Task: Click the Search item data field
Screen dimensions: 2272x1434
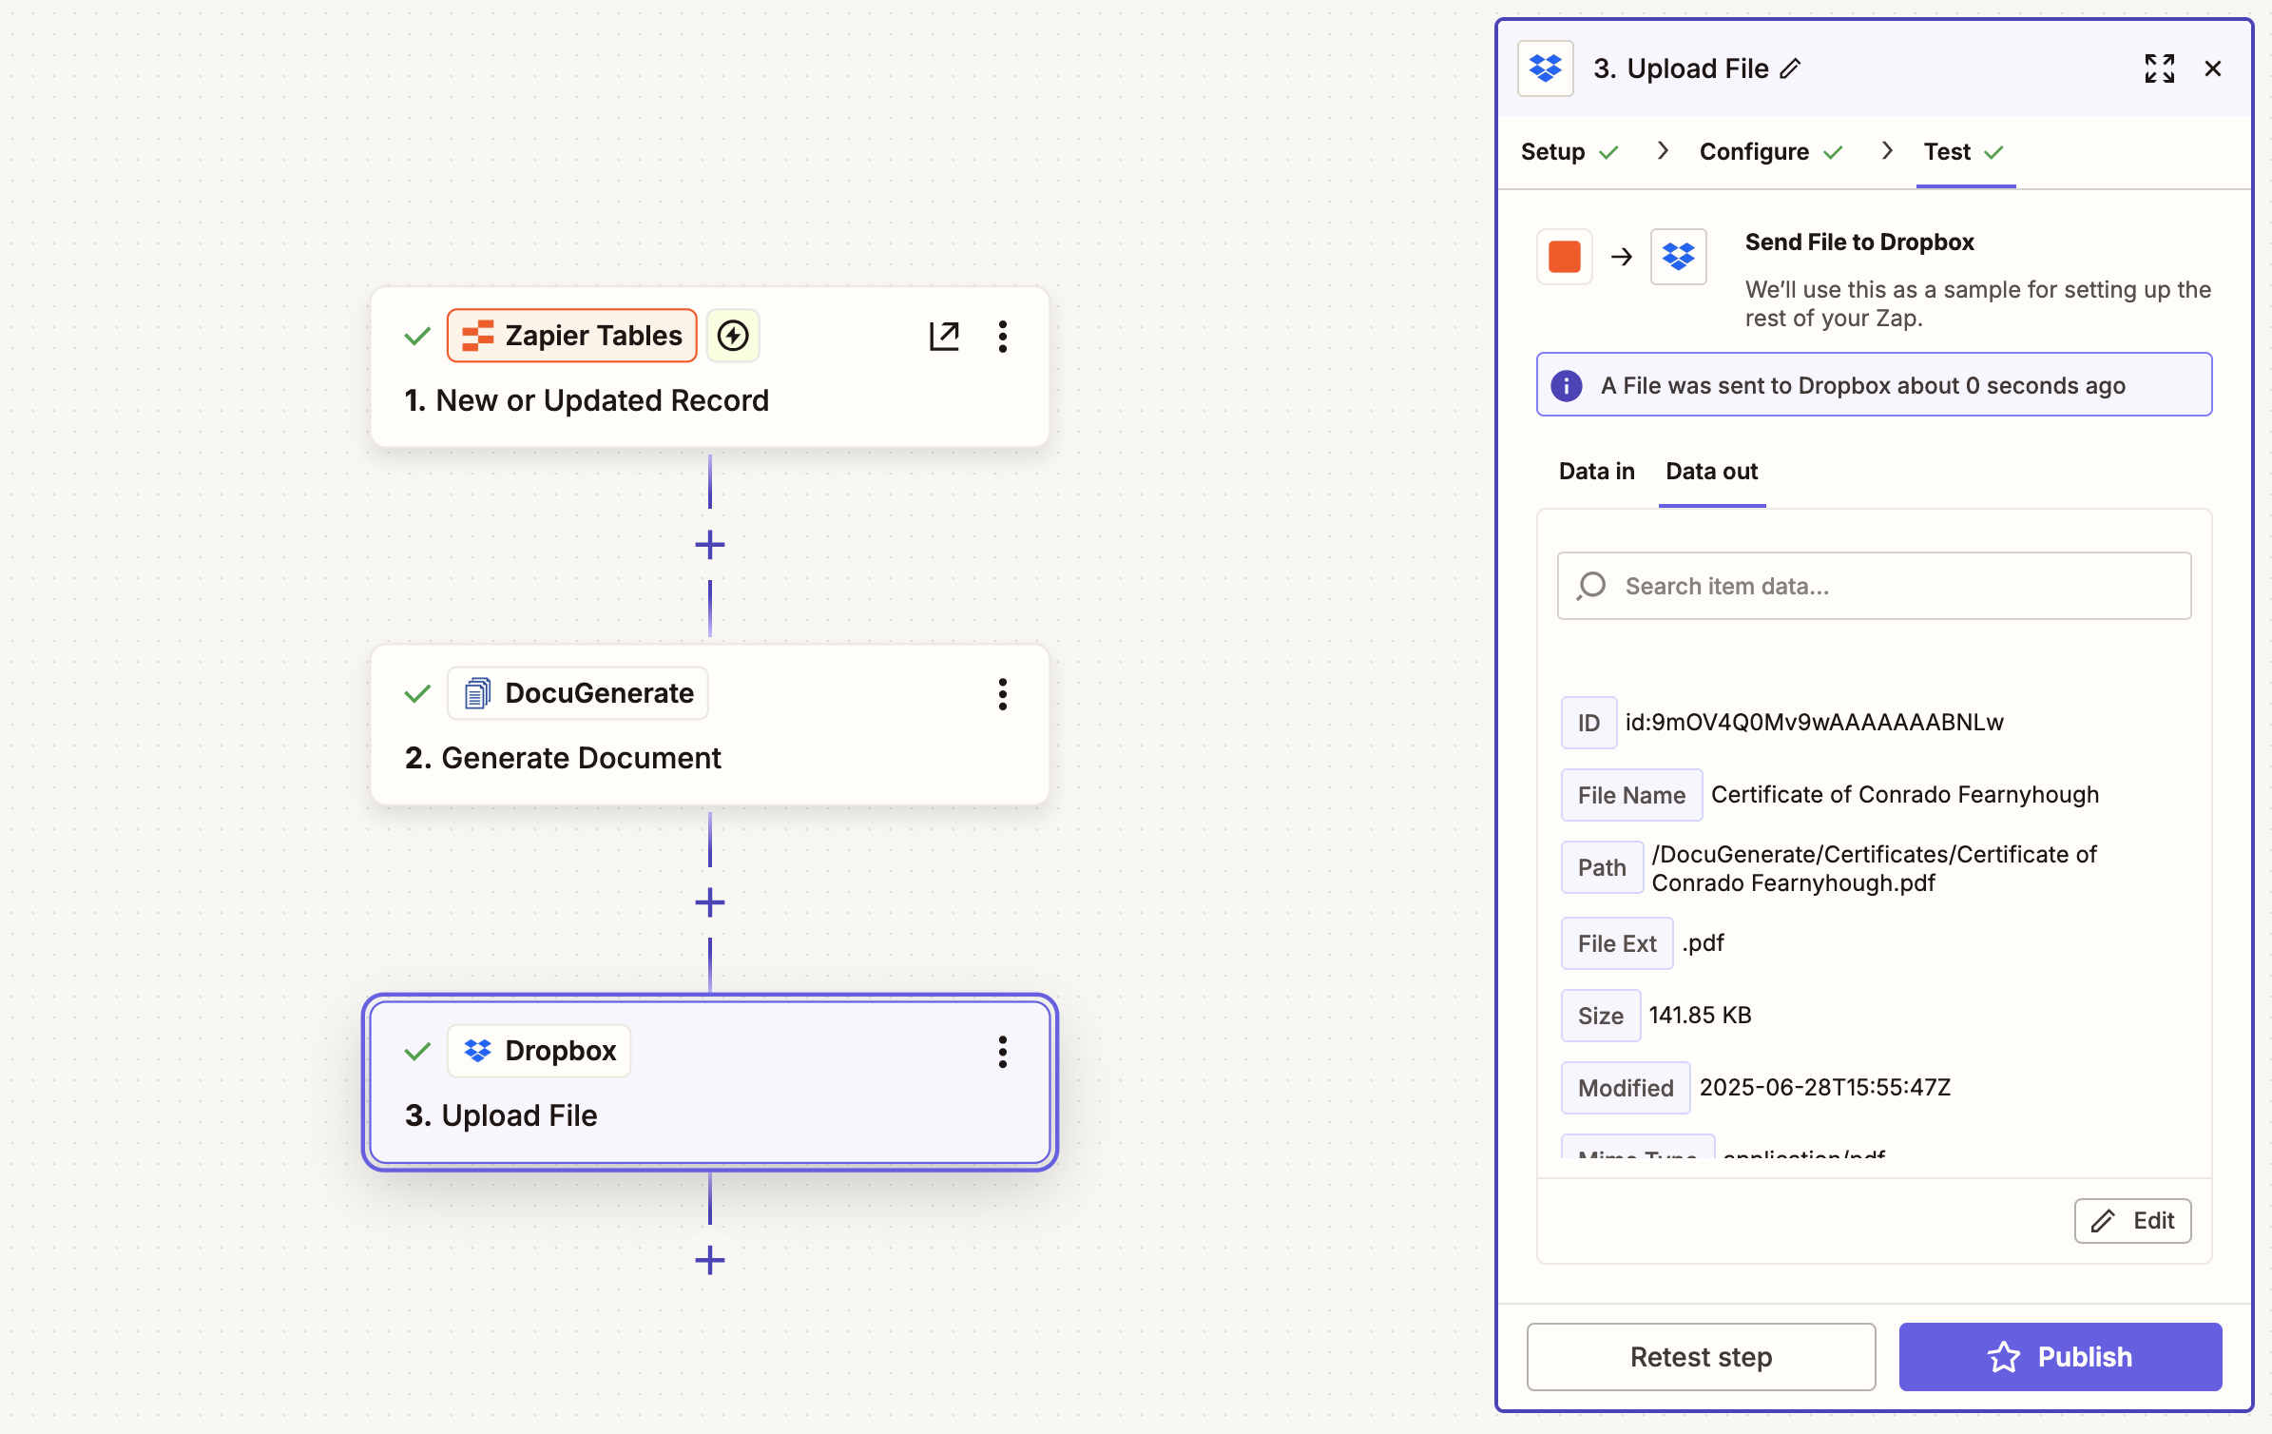Action: [x=1875, y=586]
